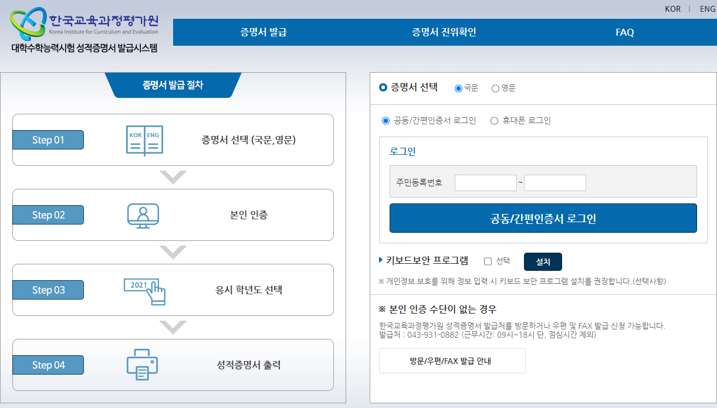Click the Step 02 identity verification monitor icon
This screenshot has height=408, width=717.
click(x=143, y=215)
